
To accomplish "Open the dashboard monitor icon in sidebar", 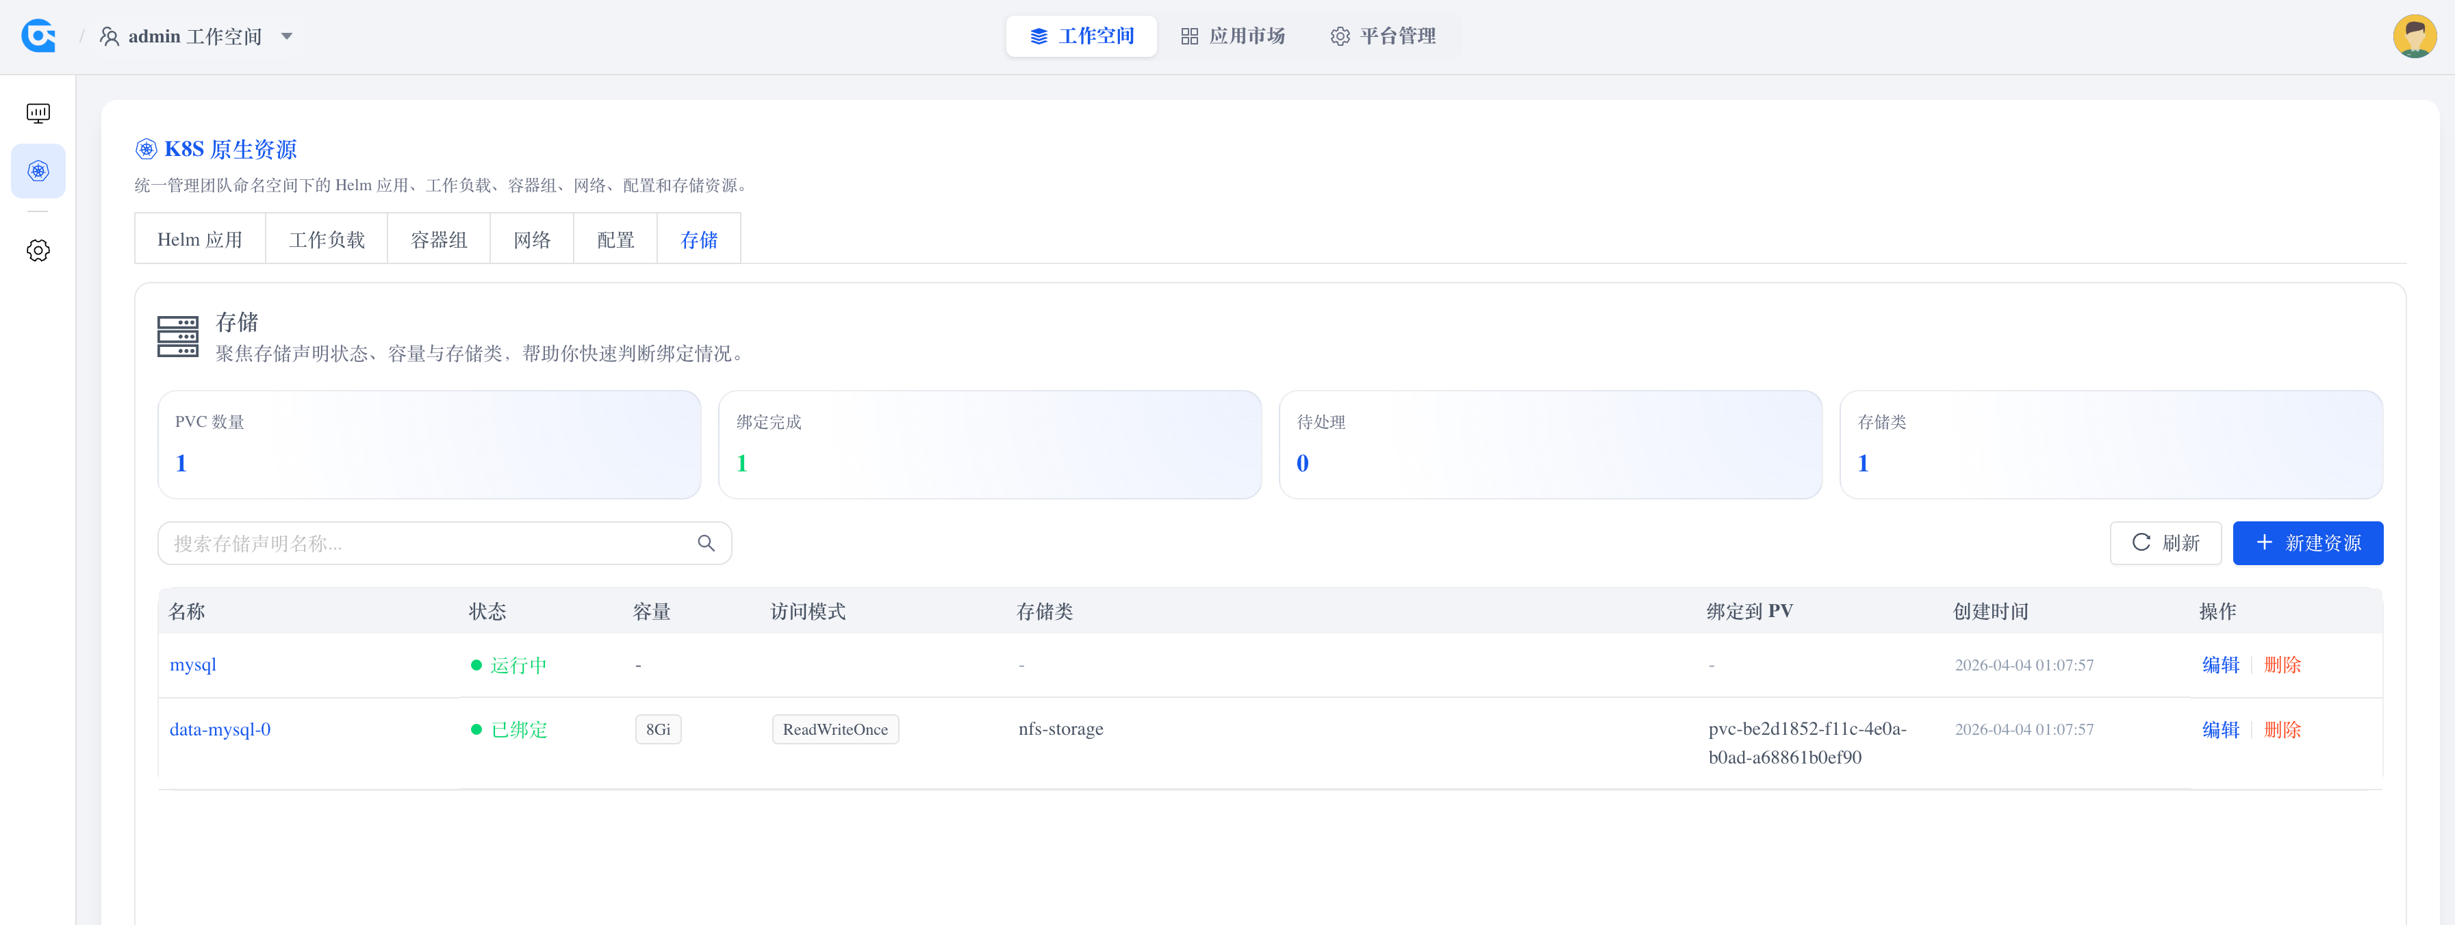I will [38, 112].
